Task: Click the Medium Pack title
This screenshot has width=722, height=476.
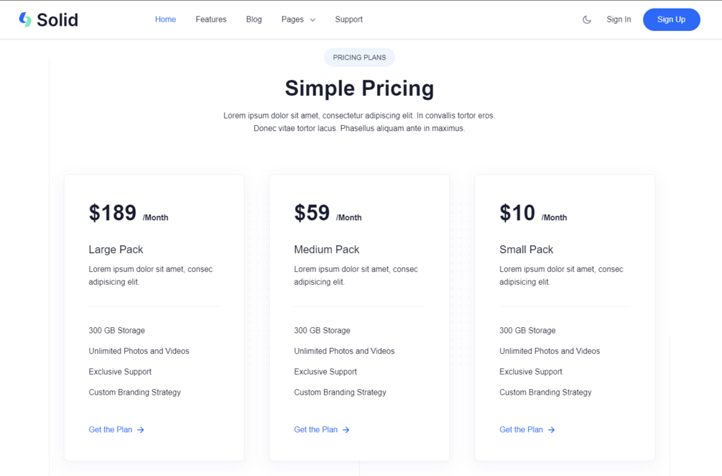Action: click(326, 250)
